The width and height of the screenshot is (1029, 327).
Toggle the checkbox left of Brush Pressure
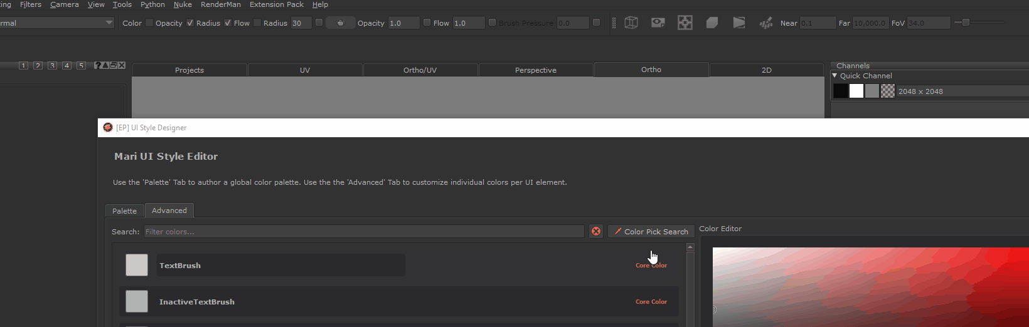[x=493, y=23]
